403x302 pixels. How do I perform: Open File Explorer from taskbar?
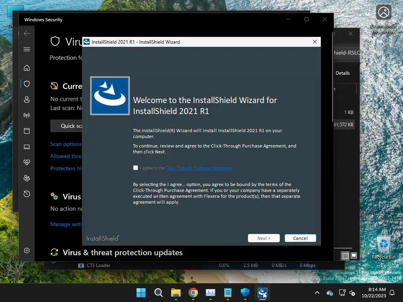[176, 293]
